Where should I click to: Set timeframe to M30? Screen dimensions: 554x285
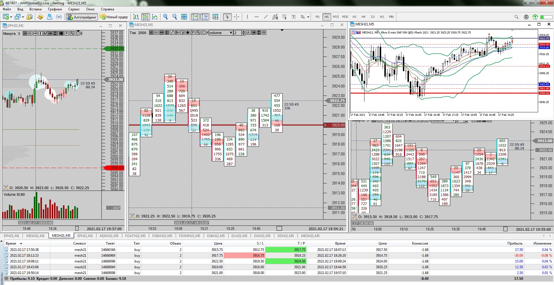pos(345,17)
